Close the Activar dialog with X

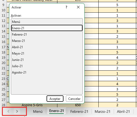tap(78, 7)
